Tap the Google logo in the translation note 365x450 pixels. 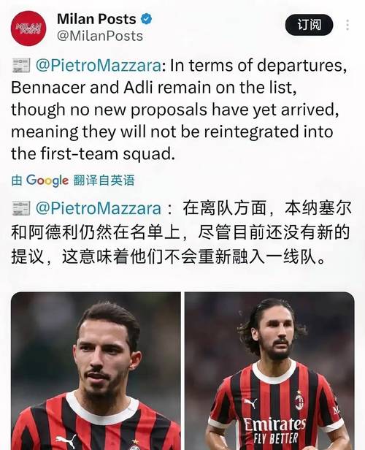pyautogui.click(x=47, y=180)
